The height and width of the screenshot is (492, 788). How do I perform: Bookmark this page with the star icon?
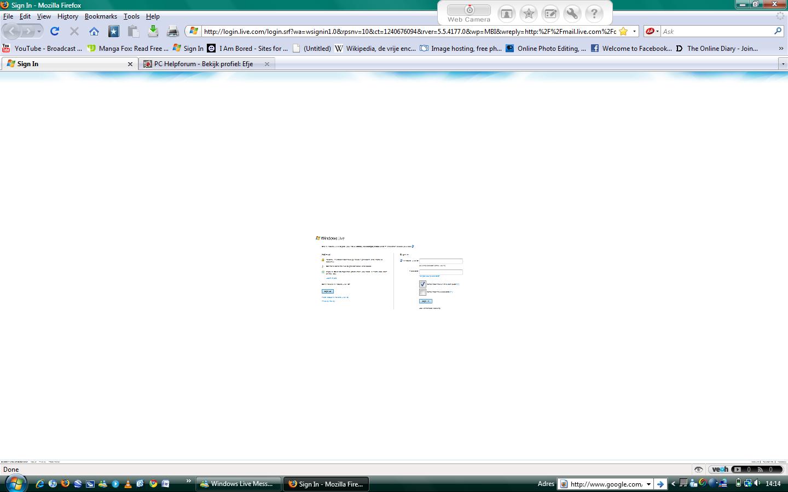tap(623, 31)
